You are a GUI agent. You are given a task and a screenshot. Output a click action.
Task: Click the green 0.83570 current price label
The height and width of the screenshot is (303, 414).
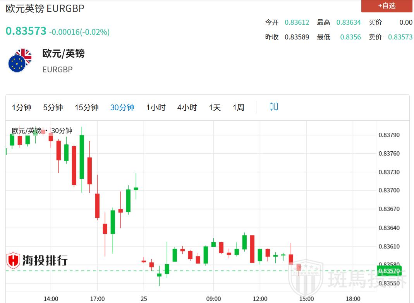[x=389, y=270]
